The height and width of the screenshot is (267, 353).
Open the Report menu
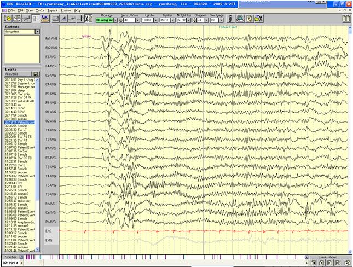click(x=52, y=10)
